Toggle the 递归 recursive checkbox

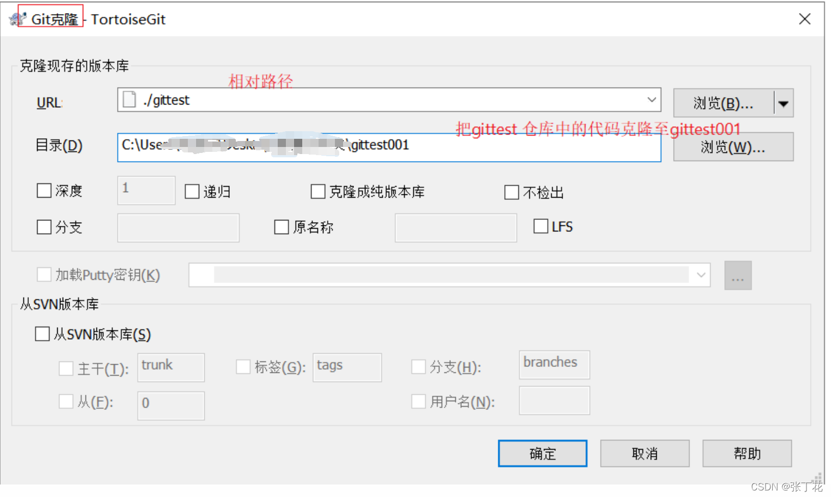(x=192, y=192)
